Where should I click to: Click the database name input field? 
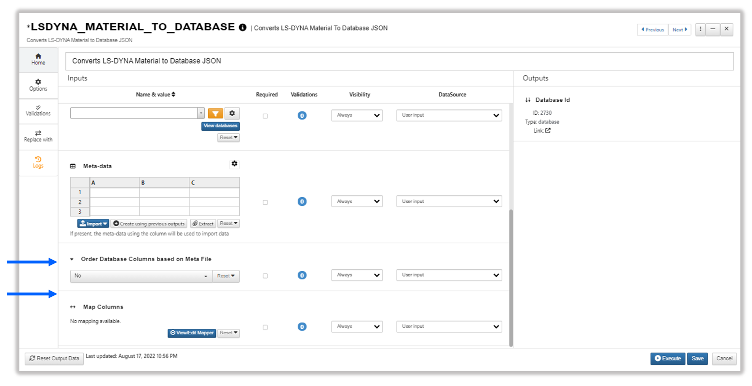coord(134,113)
